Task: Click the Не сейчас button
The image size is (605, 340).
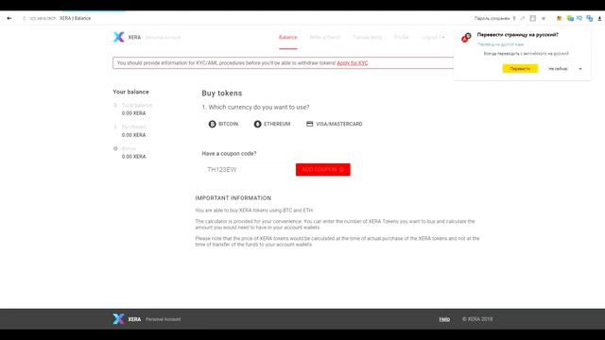Action: 558,69
